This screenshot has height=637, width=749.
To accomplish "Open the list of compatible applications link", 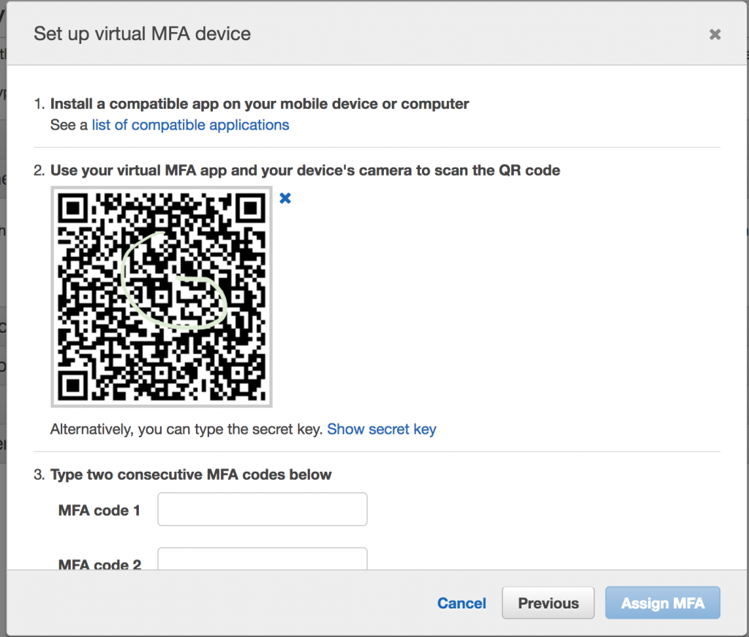I will pyautogui.click(x=191, y=125).
